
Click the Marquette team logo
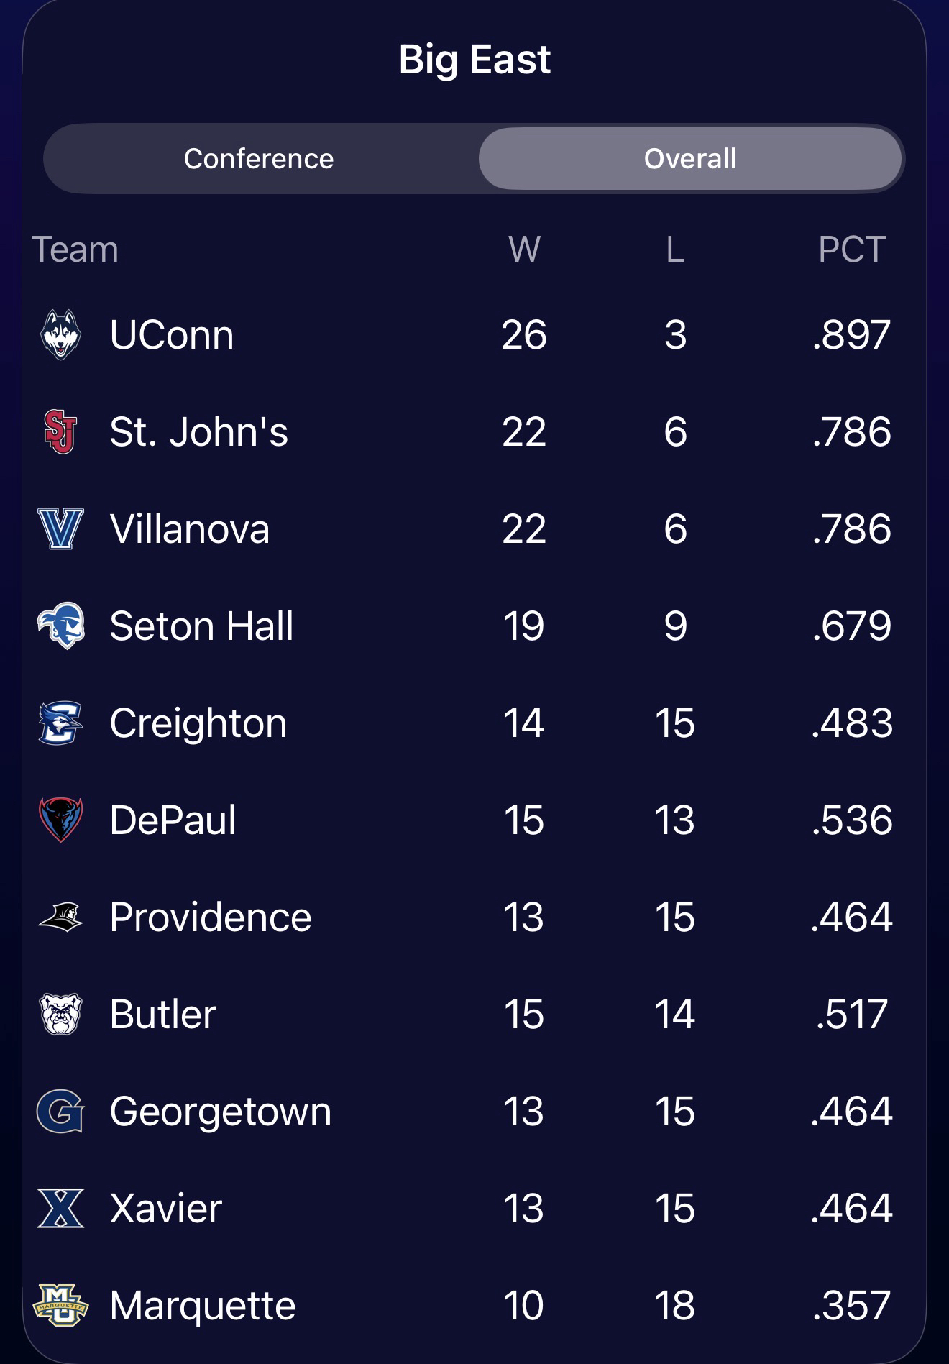tap(60, 1305)
